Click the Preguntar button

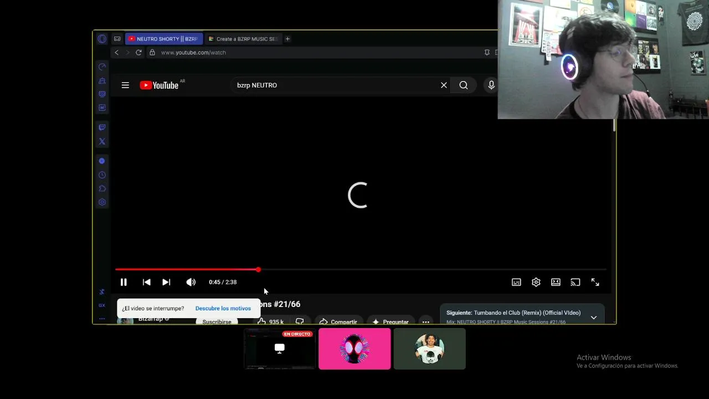390,321
